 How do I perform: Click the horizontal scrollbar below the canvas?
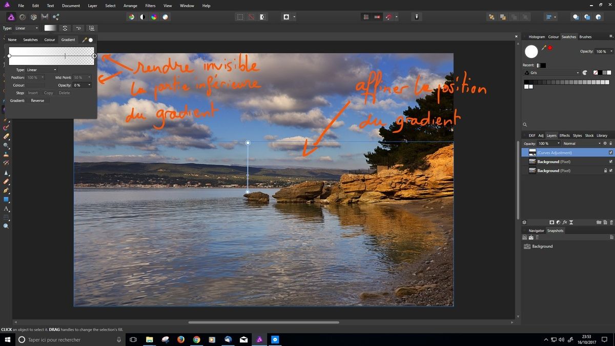point(264,322)
